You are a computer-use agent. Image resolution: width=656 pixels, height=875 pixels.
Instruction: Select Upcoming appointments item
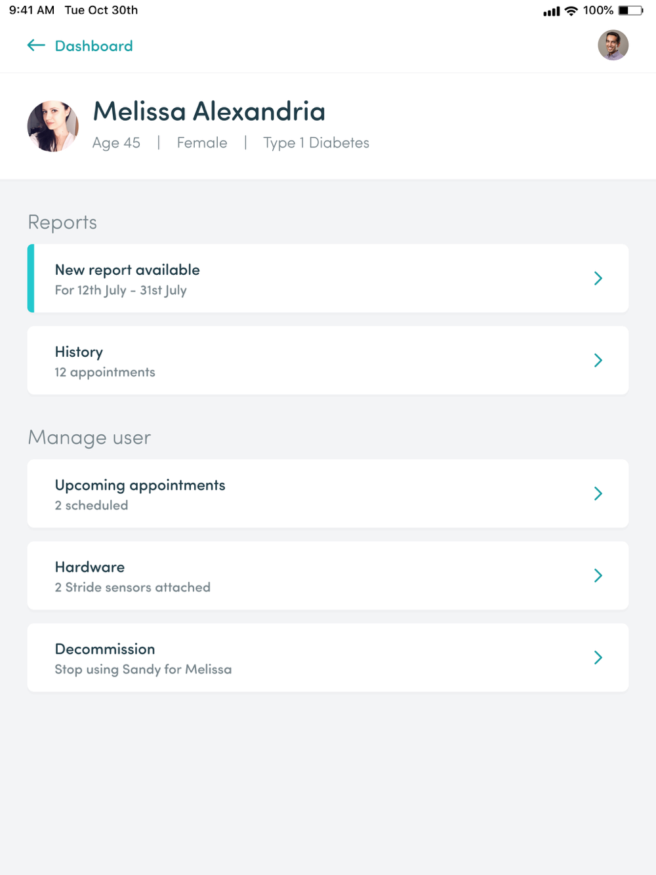[x=328, y=493]
